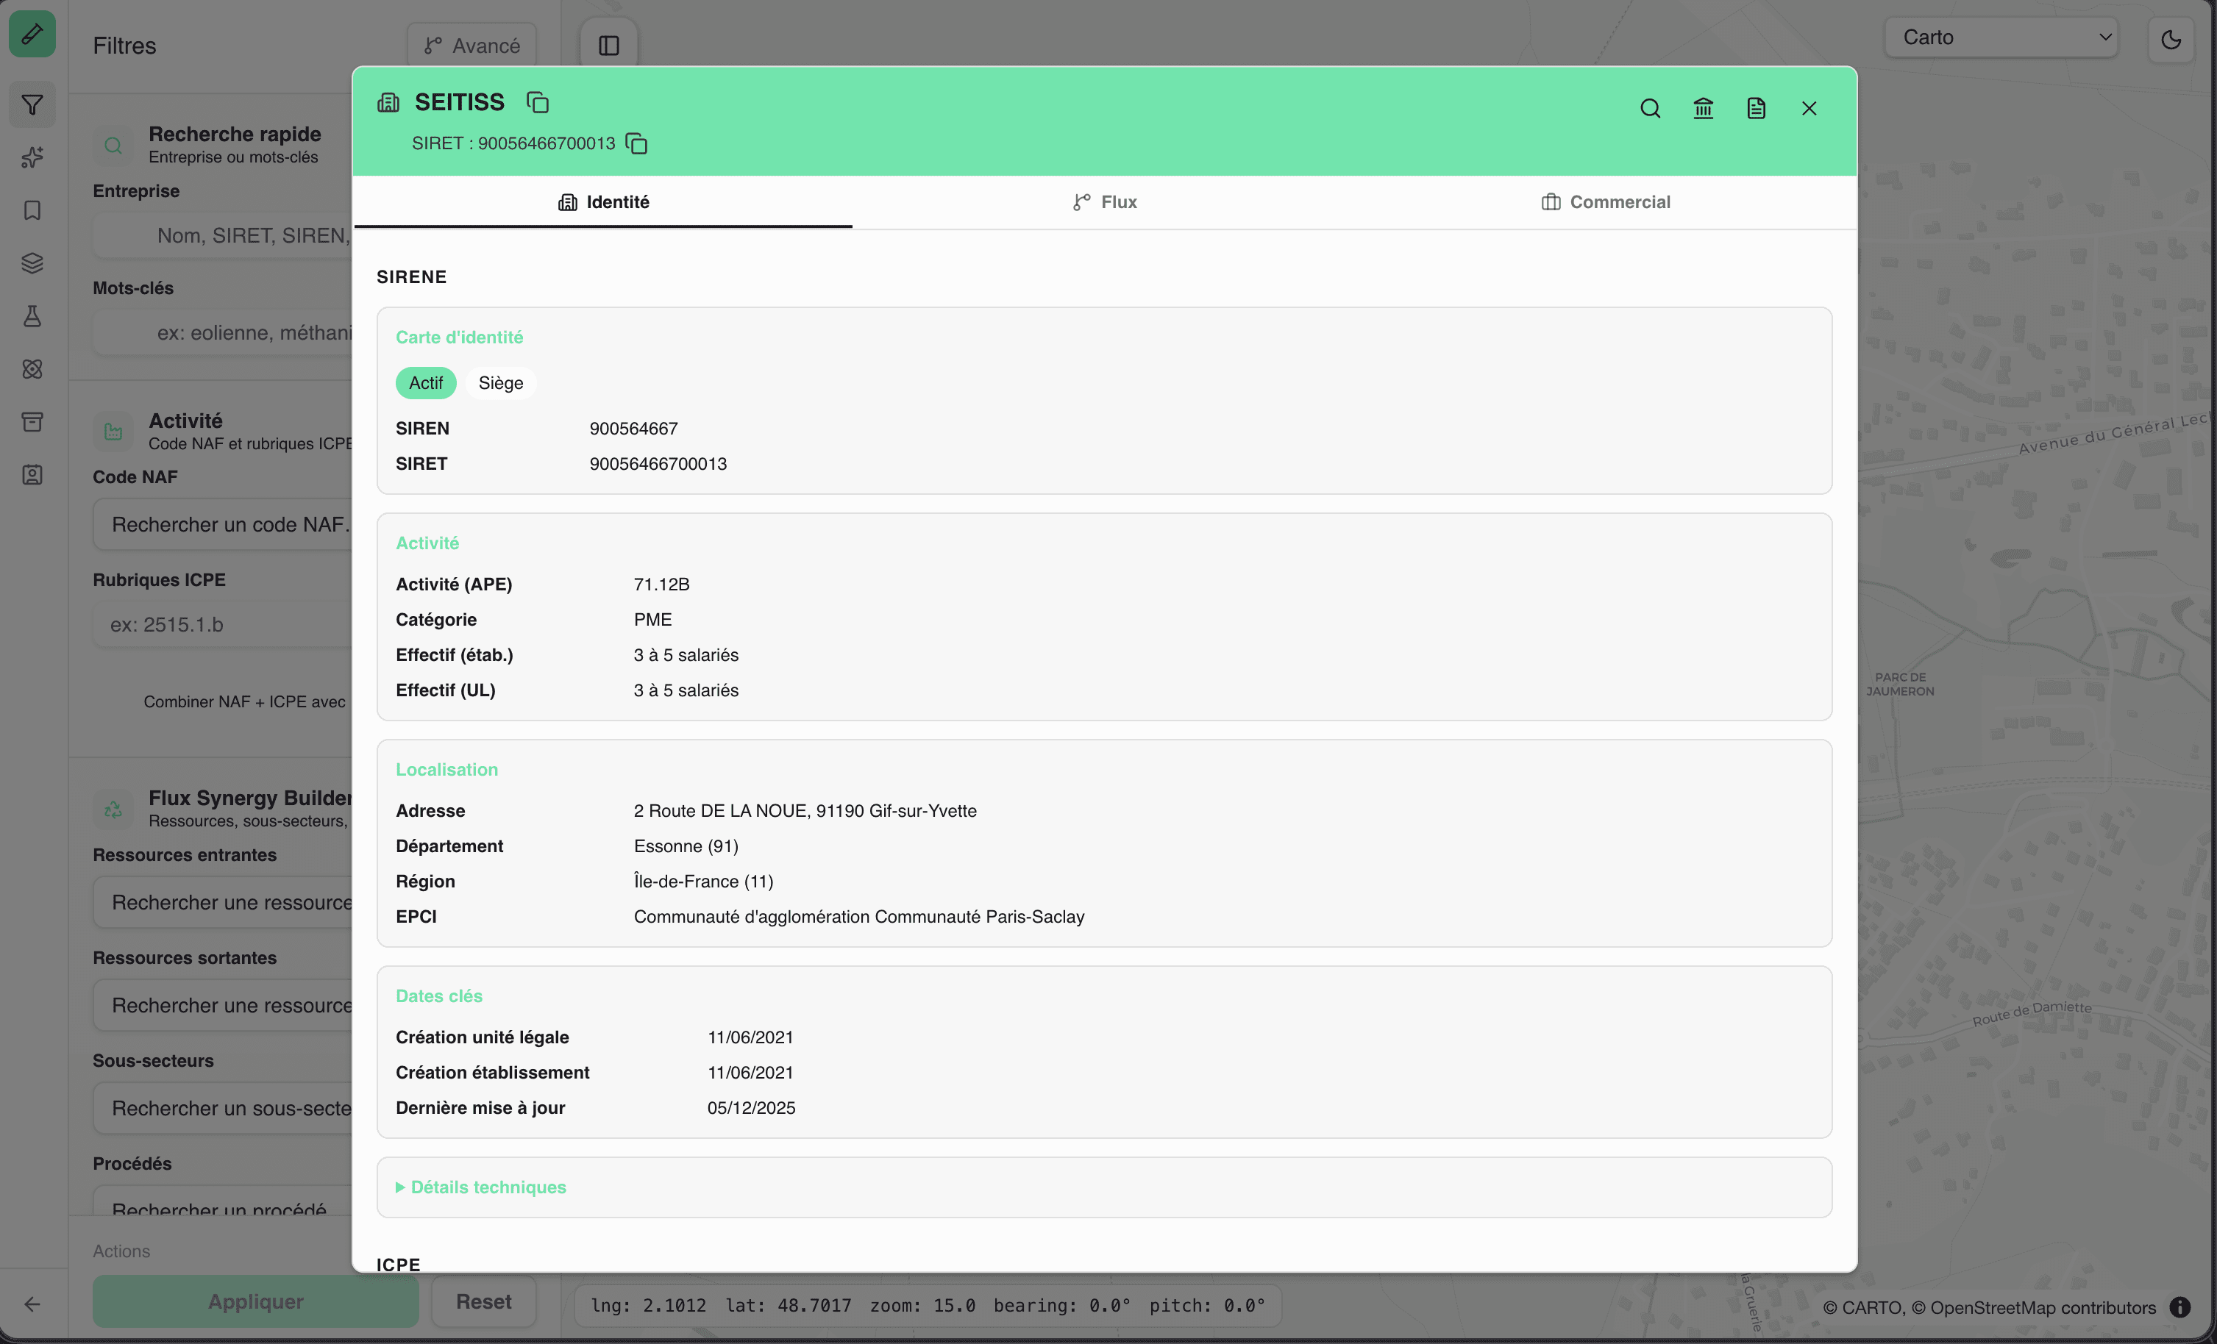Open the Carto basemap dropdown

(x=2001, y=37)
